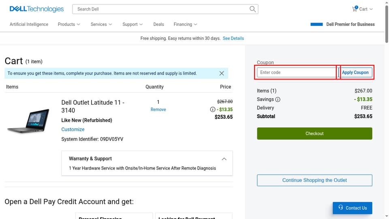Click the Customize link
Image resolution: width=389 pixels, height=219 pixels.
pos(73,129)
